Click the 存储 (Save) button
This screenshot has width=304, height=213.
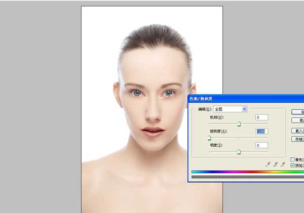(299, 139)
